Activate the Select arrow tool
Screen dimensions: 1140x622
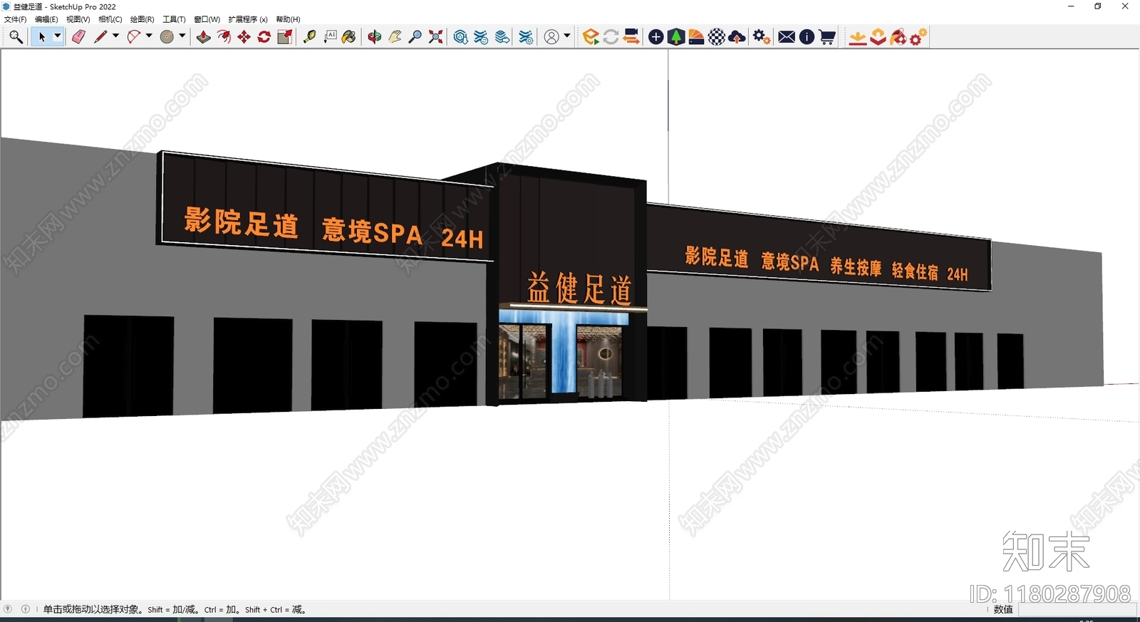(41, 37)
